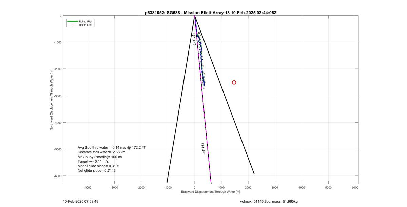Select the 'Roll to Left' legend entry

click(x=80, y=25)
